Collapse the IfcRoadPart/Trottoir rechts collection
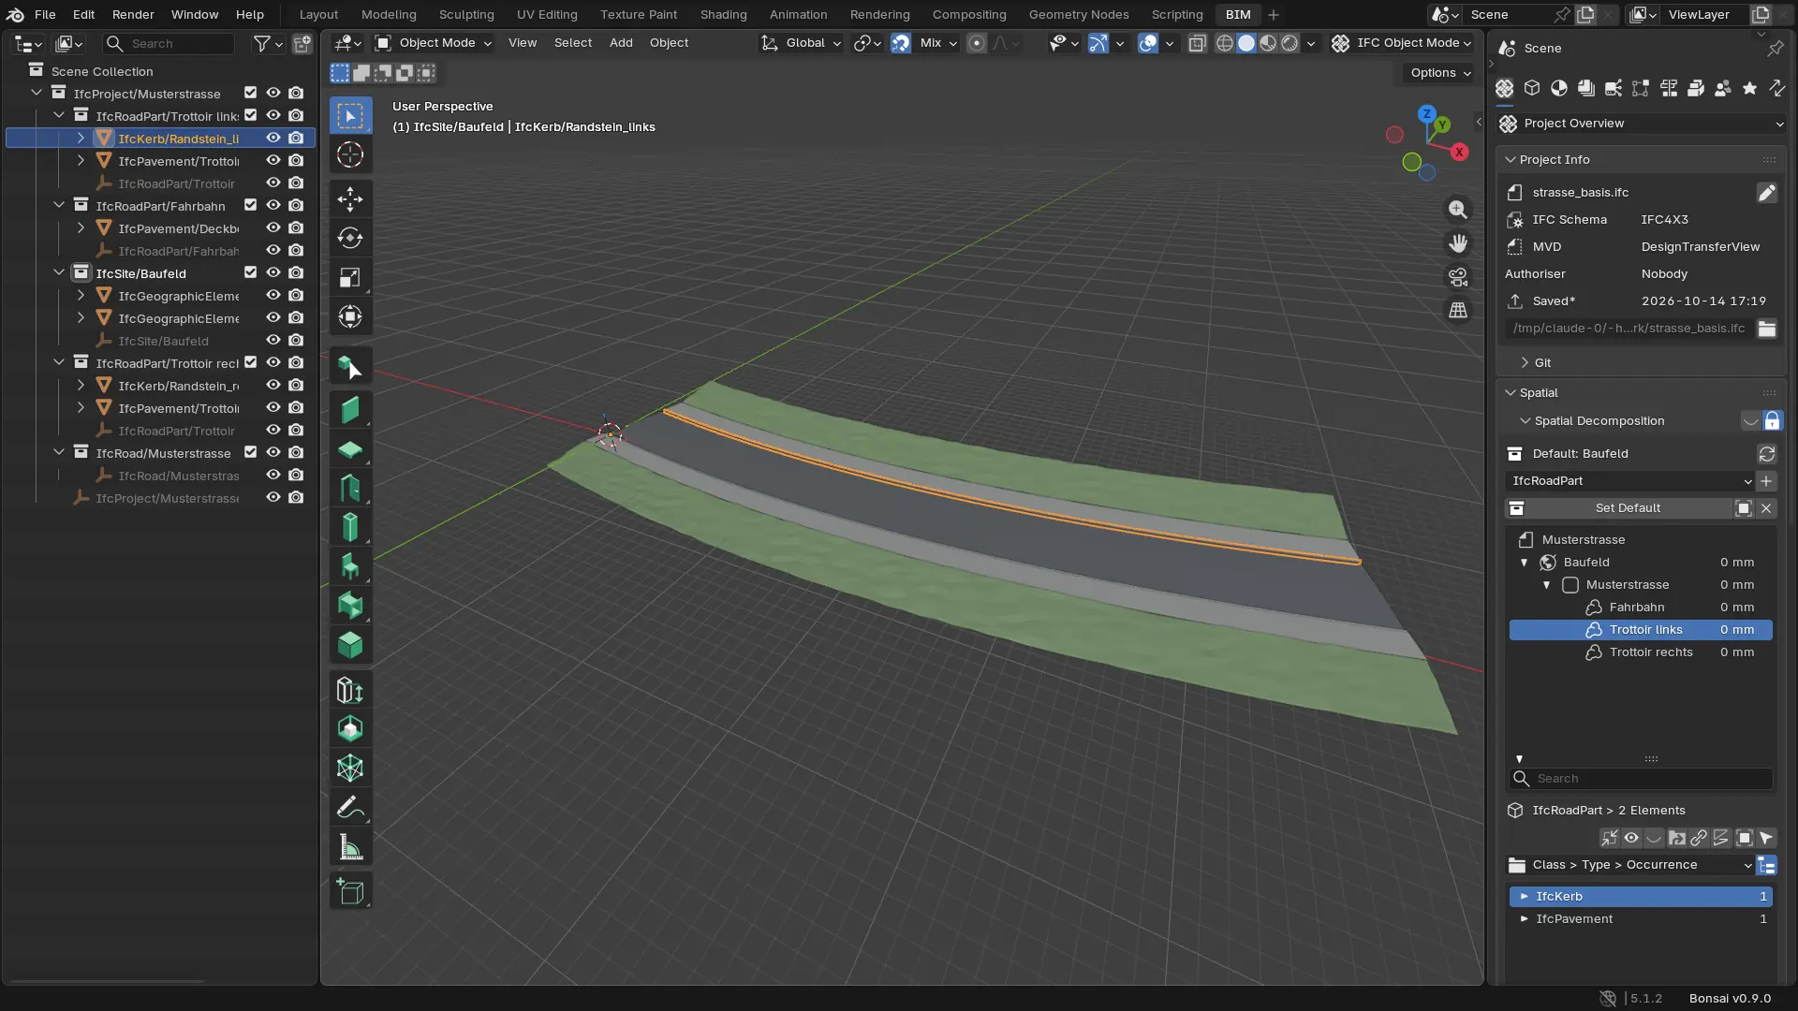Image resolution: width=1798 pixels, height=1011 pixels. 59,362
